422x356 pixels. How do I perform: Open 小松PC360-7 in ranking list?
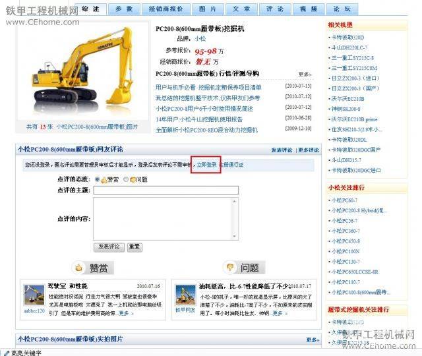pos(346,231)
